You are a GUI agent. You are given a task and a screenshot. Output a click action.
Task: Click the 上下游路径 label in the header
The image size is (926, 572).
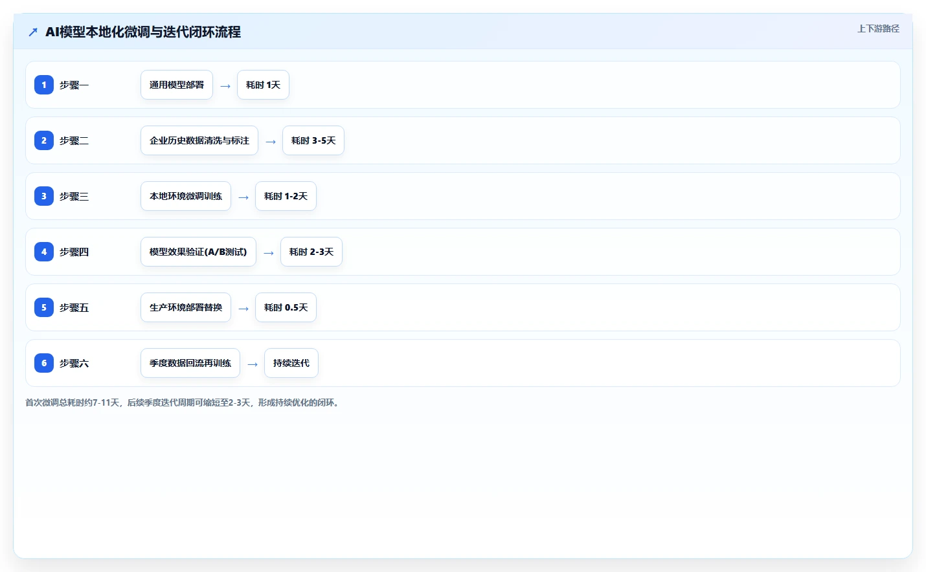(x=878, y=28)
